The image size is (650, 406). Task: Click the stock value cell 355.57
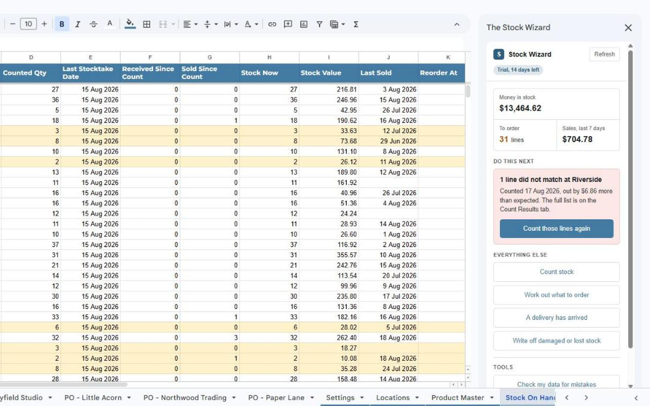pos(329,255)
